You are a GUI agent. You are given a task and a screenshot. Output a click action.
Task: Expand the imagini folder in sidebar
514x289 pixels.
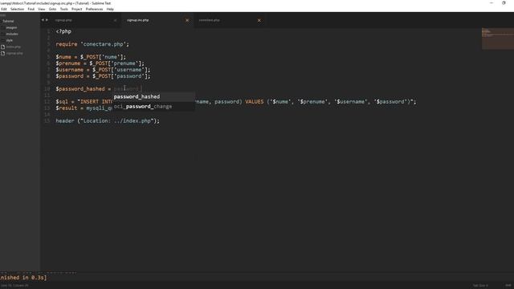coord(11,27)
